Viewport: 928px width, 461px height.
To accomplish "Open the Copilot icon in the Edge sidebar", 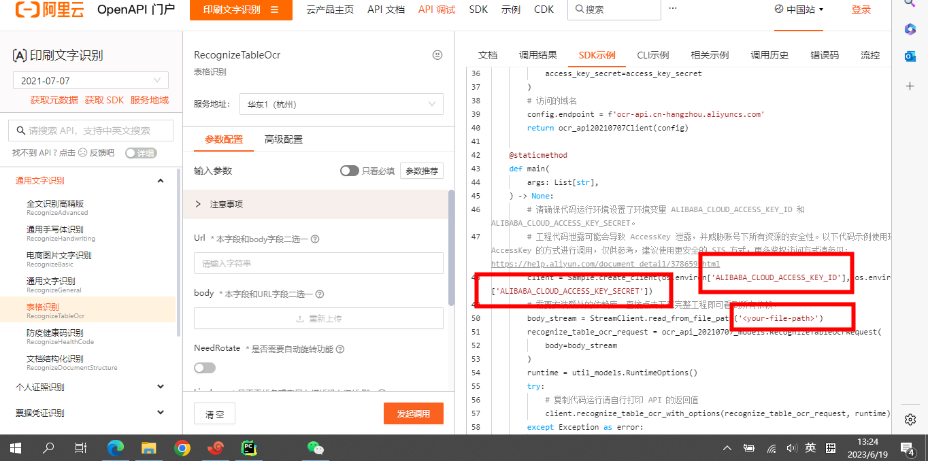I will click(x=910, y=29).
